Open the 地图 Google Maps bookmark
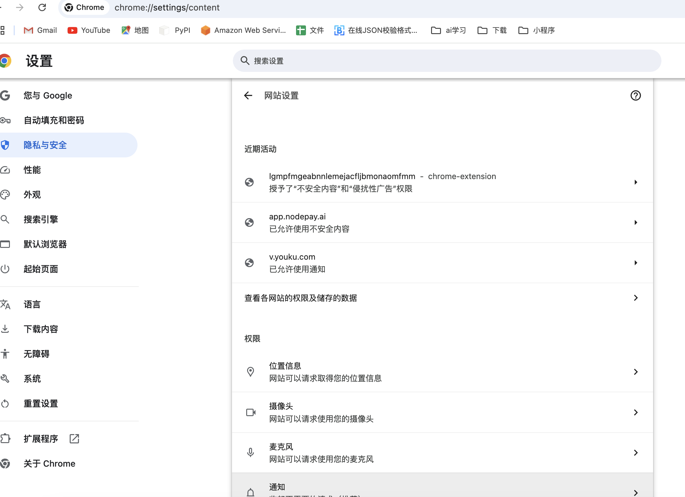 [135, 30]
